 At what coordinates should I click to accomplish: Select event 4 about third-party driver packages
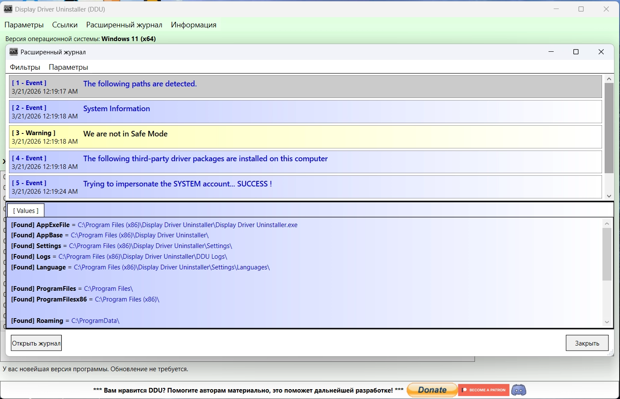tap(306, 162)
